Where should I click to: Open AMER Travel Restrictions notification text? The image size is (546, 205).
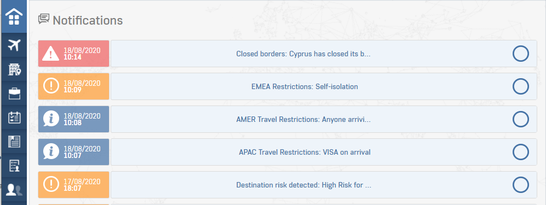coord(303,120)
